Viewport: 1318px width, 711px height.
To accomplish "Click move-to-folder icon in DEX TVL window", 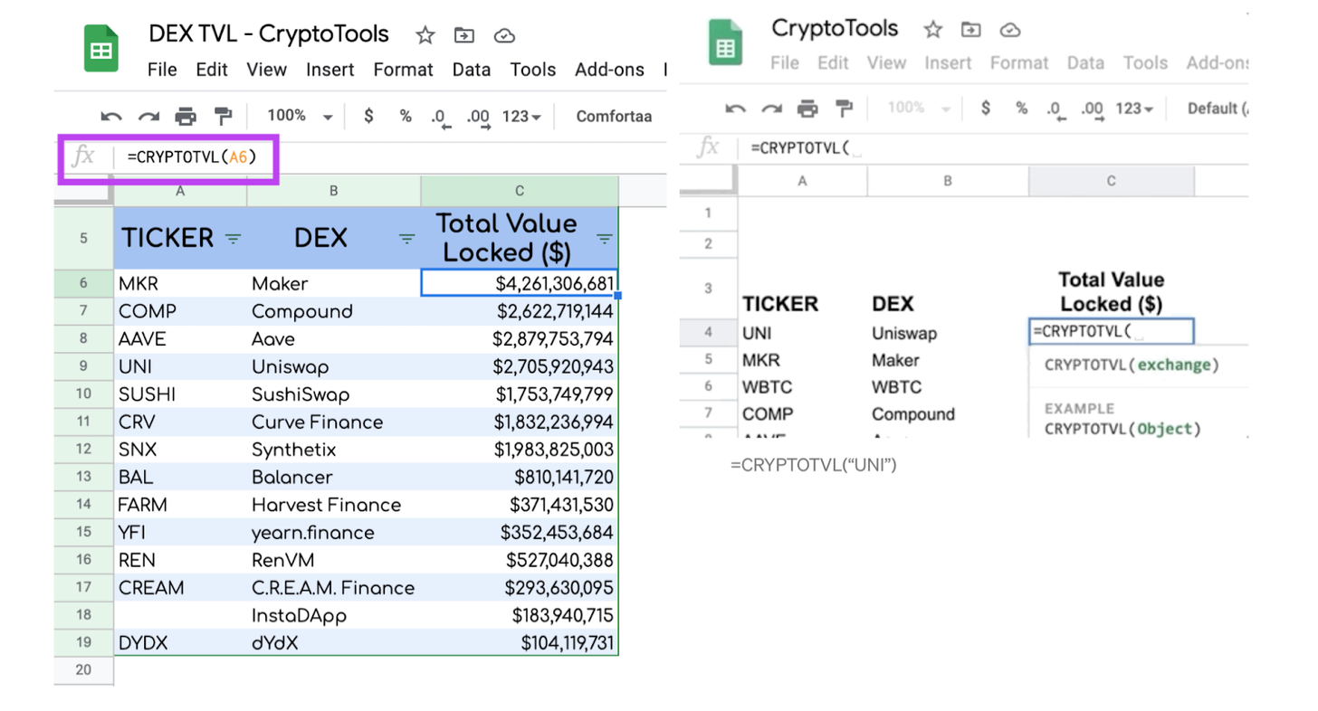I will (464, 35).
